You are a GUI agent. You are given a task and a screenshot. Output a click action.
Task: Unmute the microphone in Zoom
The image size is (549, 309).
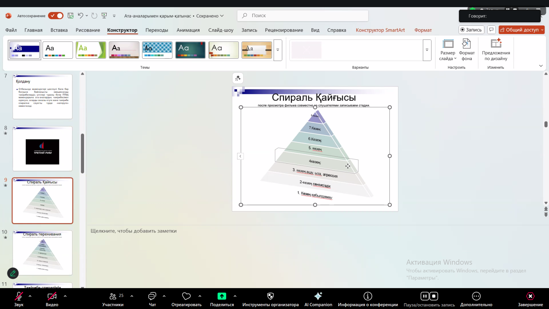point(19,296)
